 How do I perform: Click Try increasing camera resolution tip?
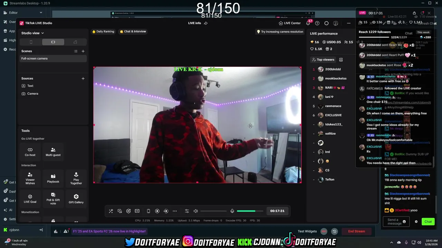[280, 32]
